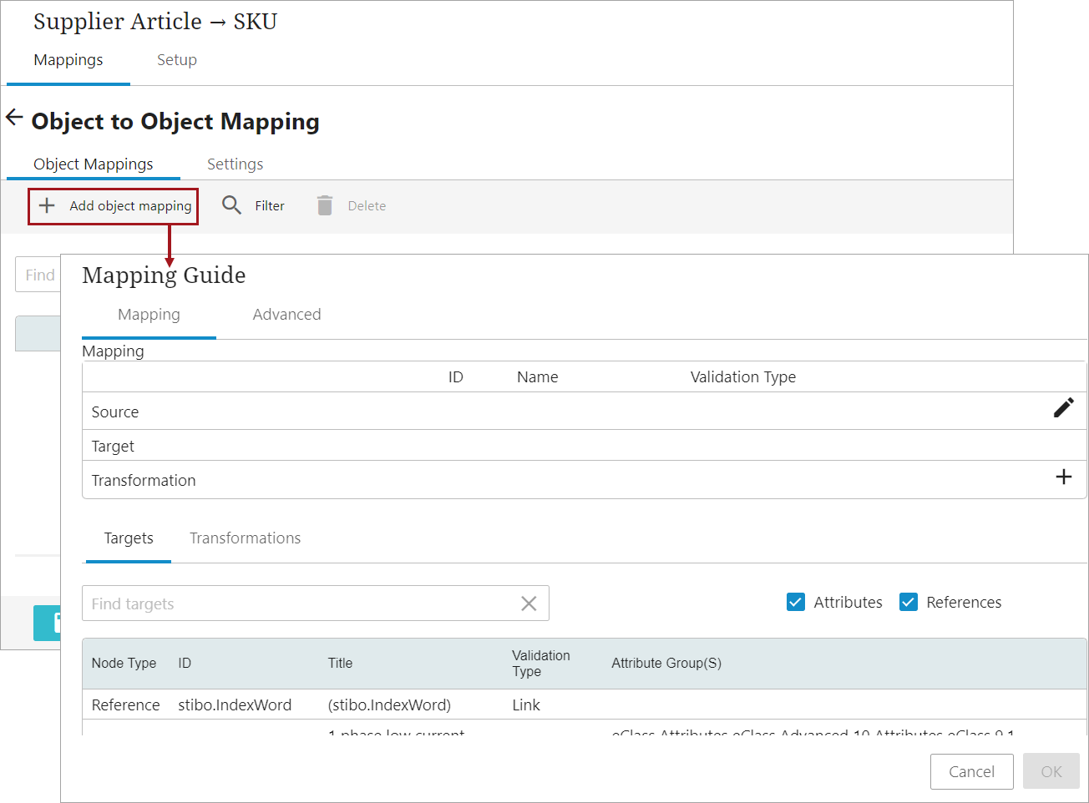Uncheck the Attributes checkbox
The height and width of the screenshot is (803, 1089).
pyautogui.click(x=796, y=602)
